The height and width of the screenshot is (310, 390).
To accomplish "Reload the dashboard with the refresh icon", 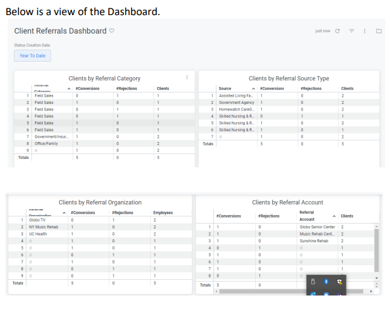I will (x=337, y=31).
